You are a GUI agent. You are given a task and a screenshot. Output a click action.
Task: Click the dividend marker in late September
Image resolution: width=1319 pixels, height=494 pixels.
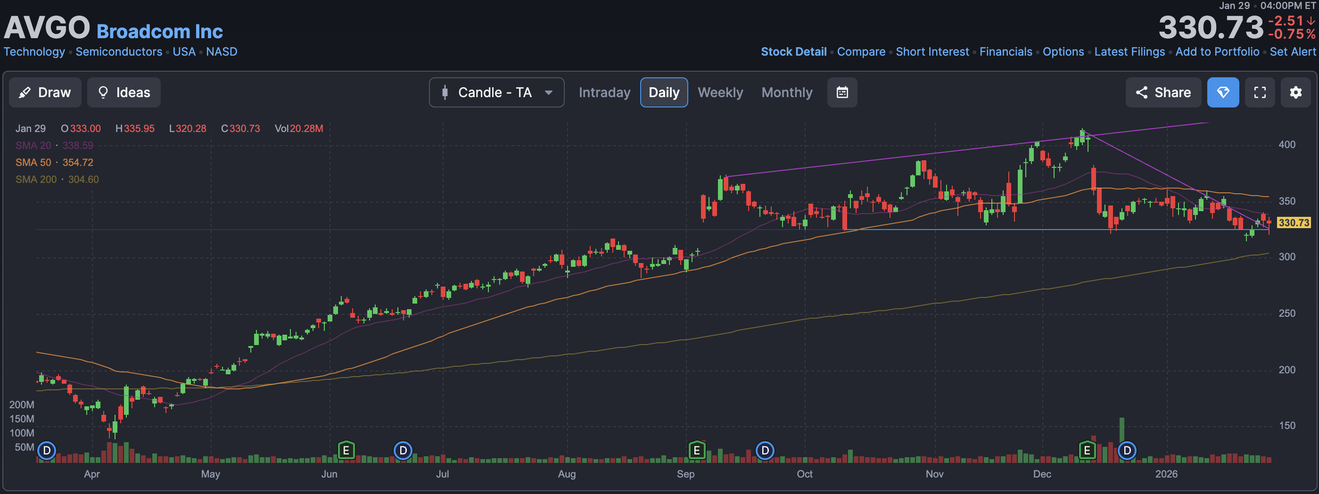coord(765,451)
